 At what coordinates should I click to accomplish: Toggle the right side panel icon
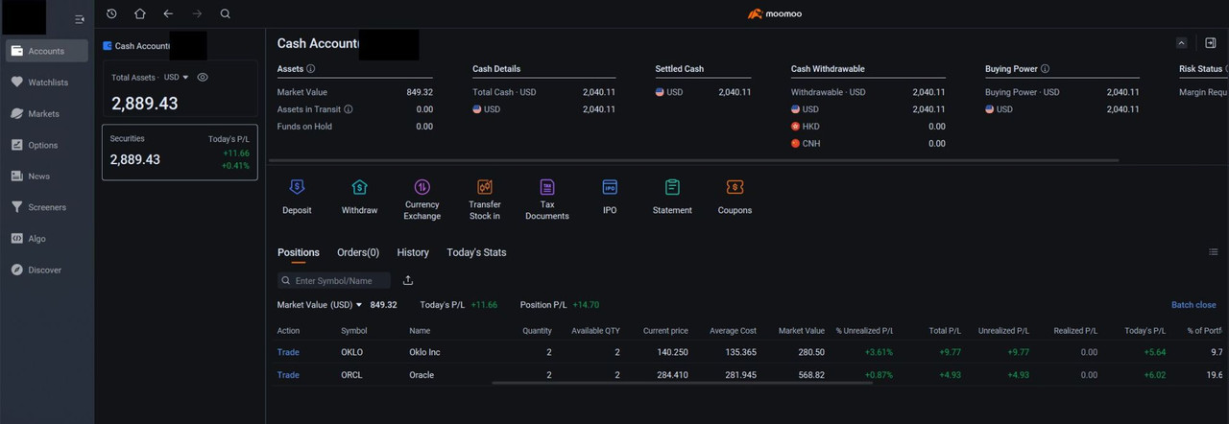[1210, 43]
